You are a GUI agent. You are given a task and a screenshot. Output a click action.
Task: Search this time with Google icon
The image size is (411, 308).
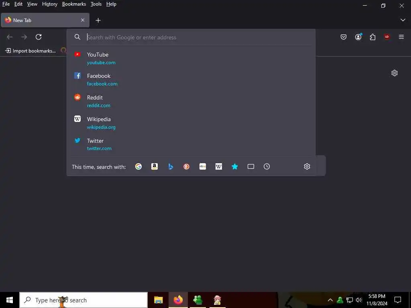(138, 166)
